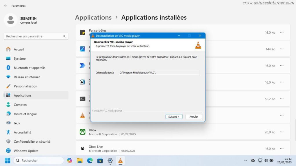This screenshot has height=166, width=296.
Task: Open Google Chrome from the taskbar
Action: 69,160
